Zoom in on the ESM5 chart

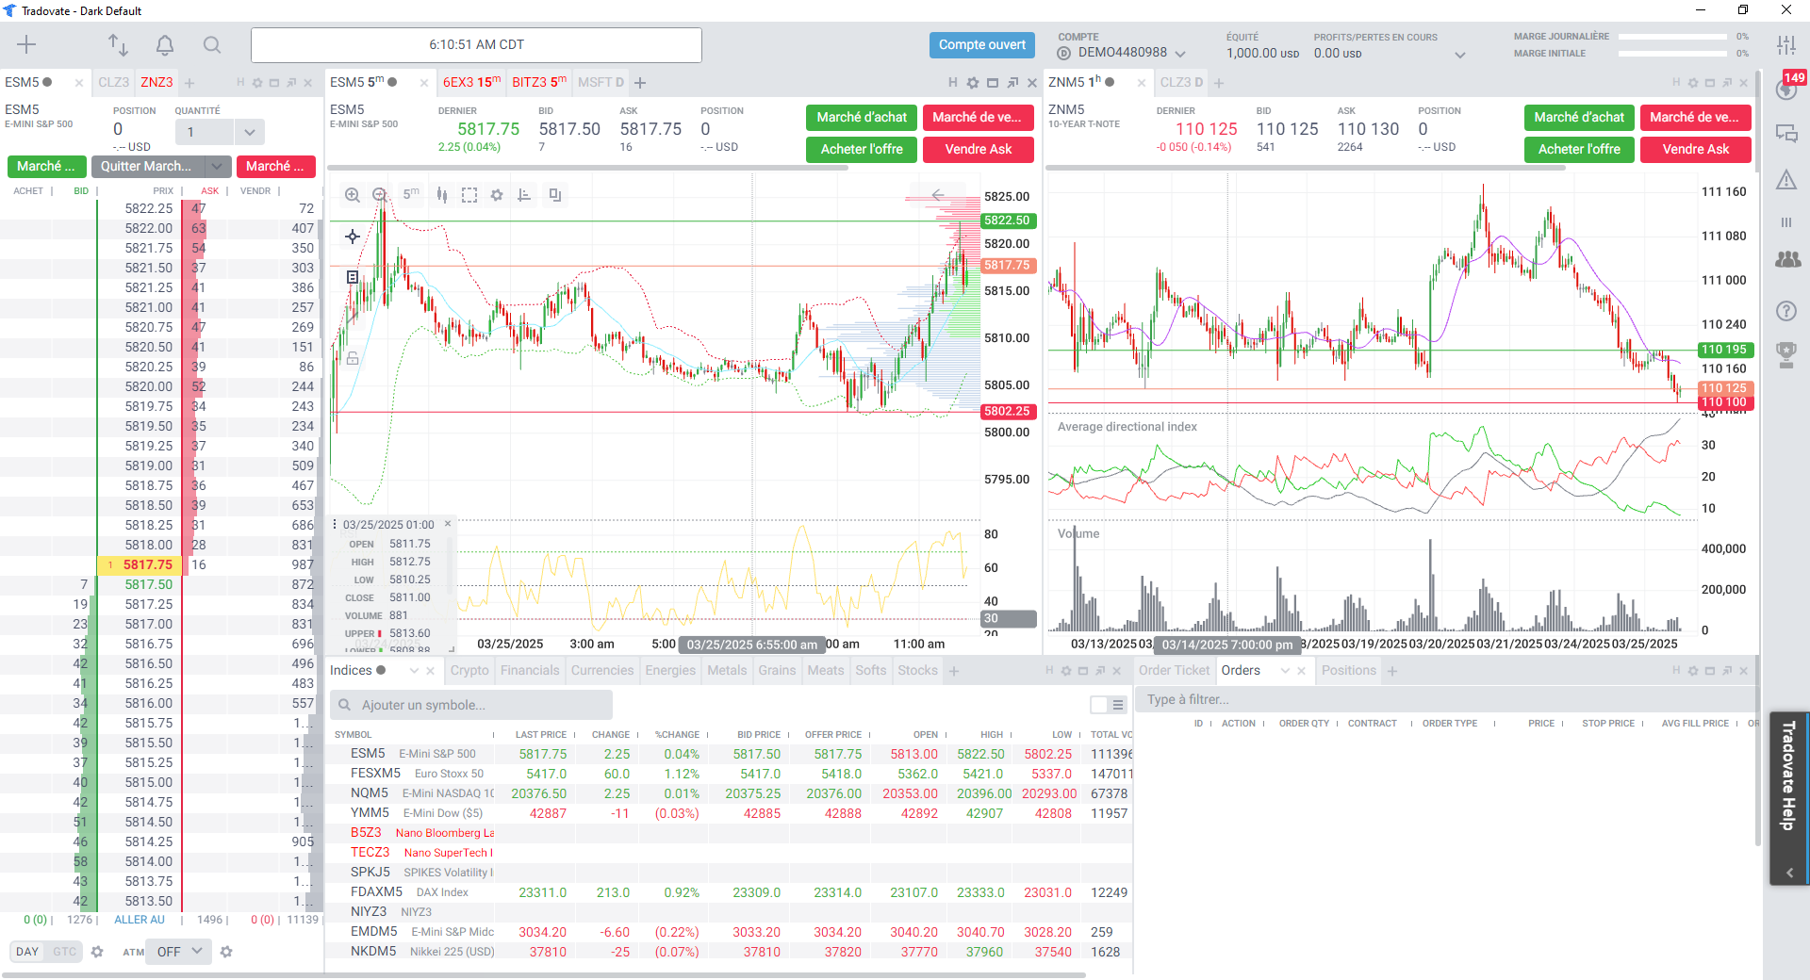[353, 195]
